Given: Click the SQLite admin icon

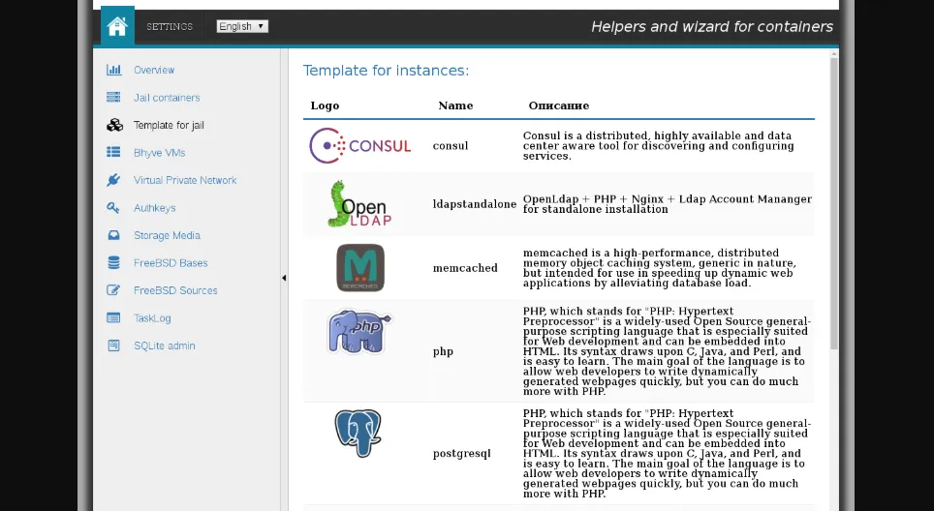Looking at the screenshot, I should pos(113,346).
